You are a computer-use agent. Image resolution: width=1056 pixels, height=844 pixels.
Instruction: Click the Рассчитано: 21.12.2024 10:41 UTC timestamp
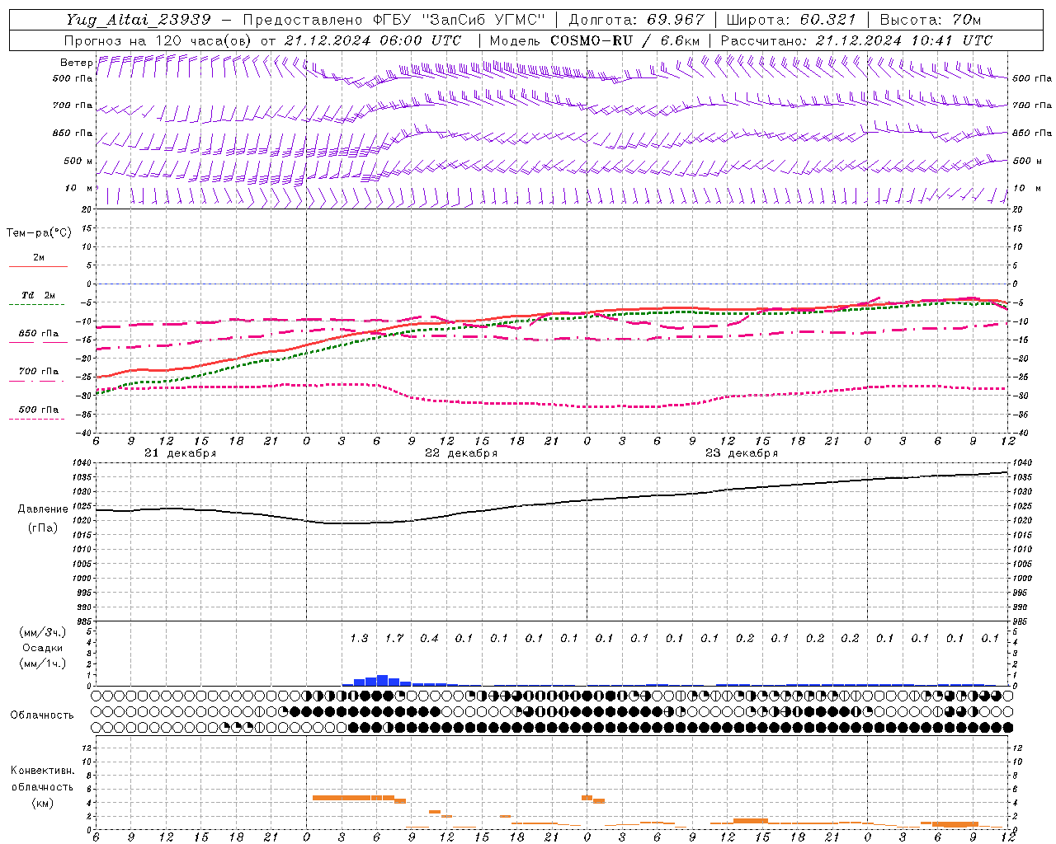click(856, 40)
